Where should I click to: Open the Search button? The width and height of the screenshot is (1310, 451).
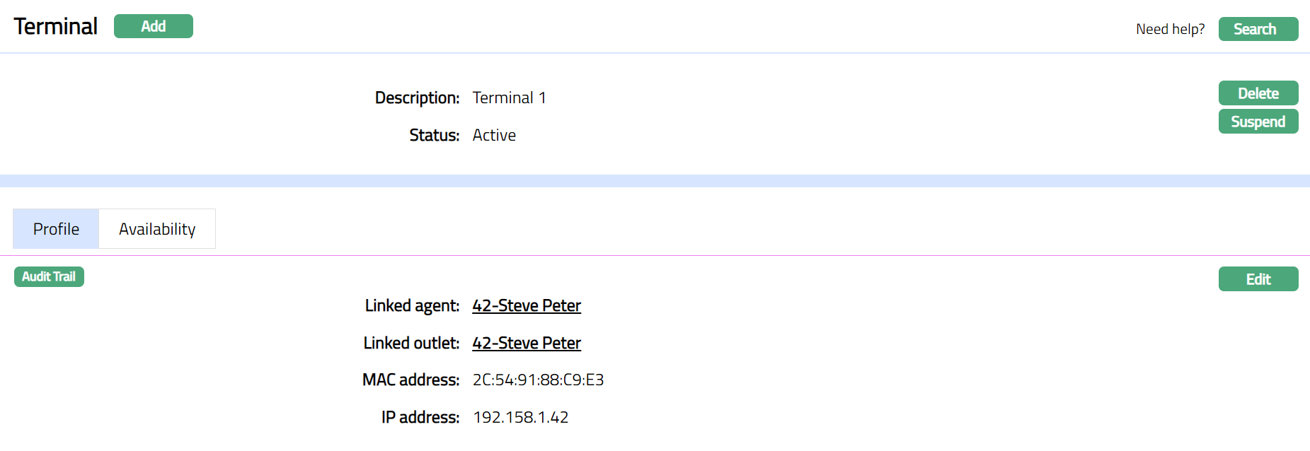pyautogui.click(x=1258, y=29)
